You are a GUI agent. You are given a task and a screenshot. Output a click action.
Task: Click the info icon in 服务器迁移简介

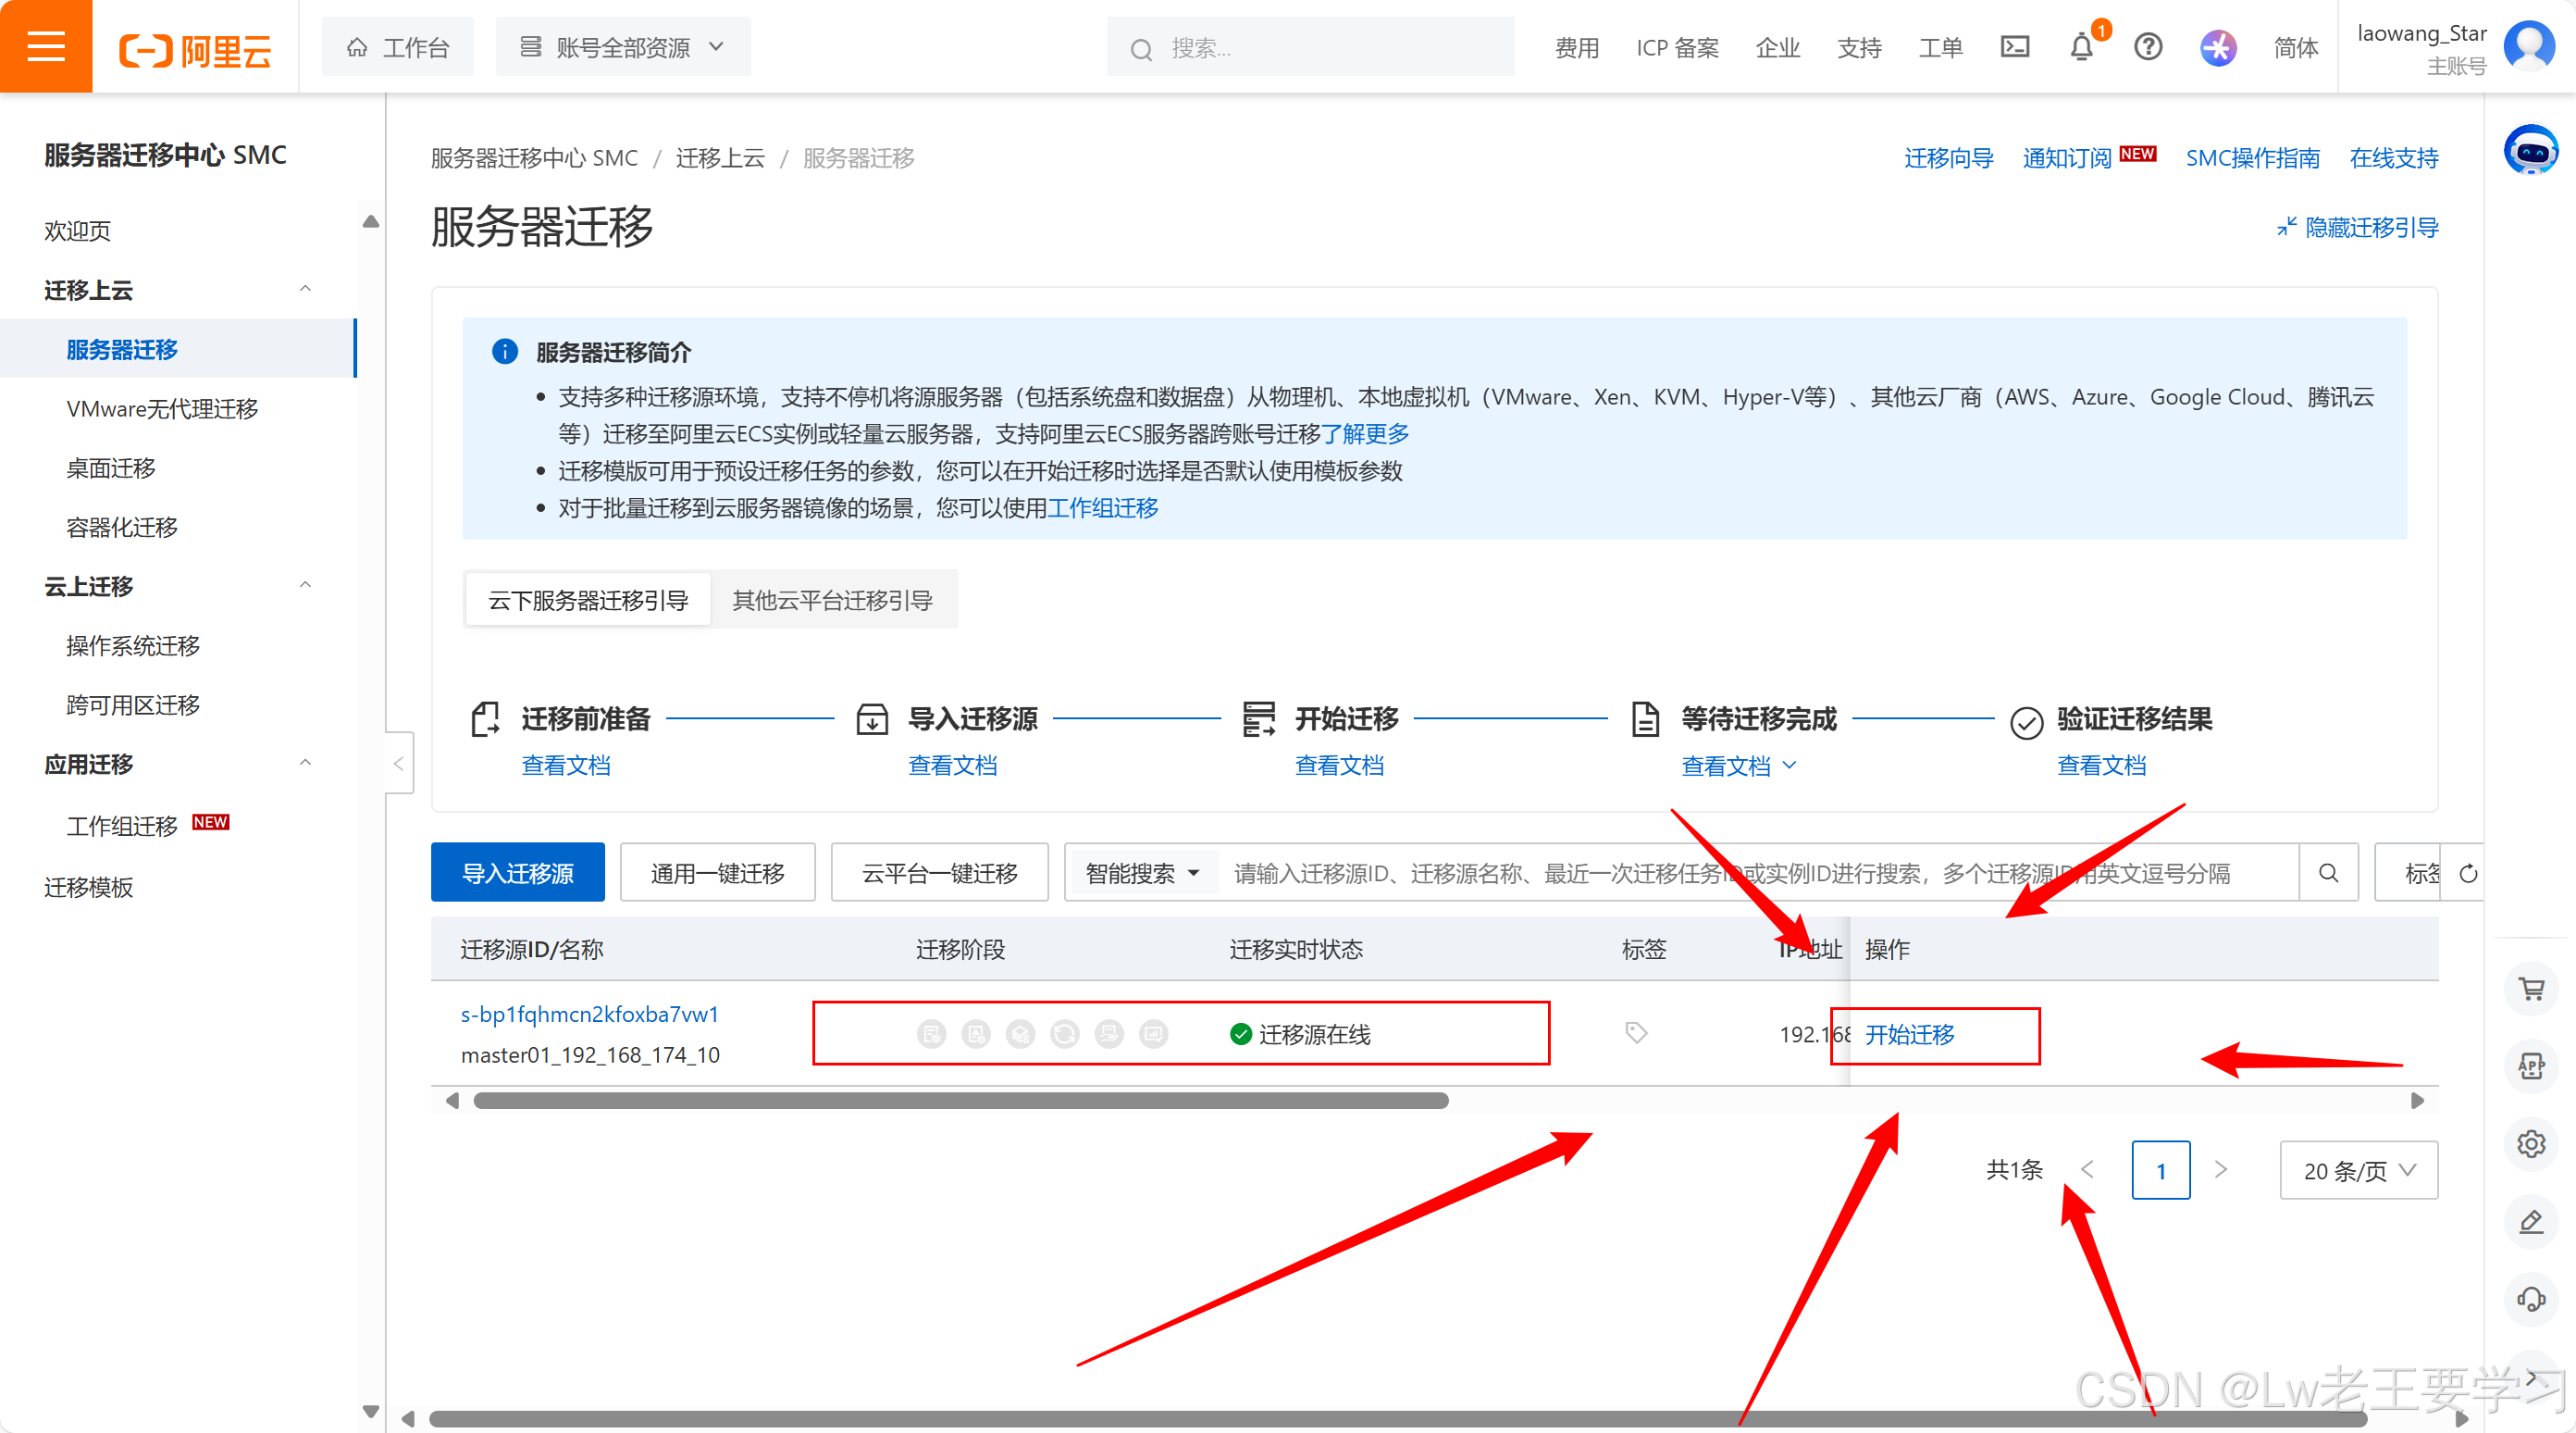(505, 351)
